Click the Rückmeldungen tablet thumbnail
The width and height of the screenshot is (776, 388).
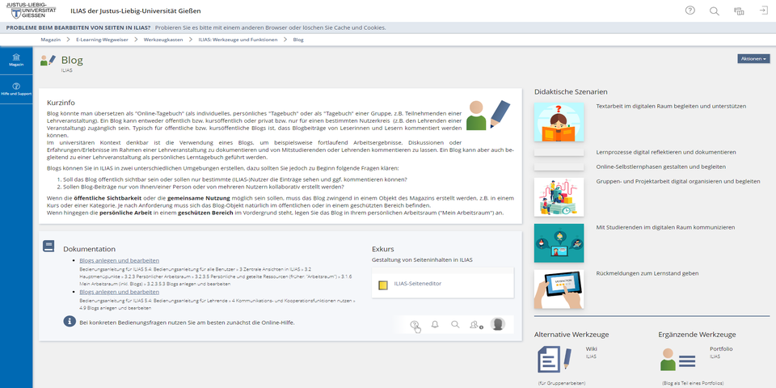(x=559, y=289)
